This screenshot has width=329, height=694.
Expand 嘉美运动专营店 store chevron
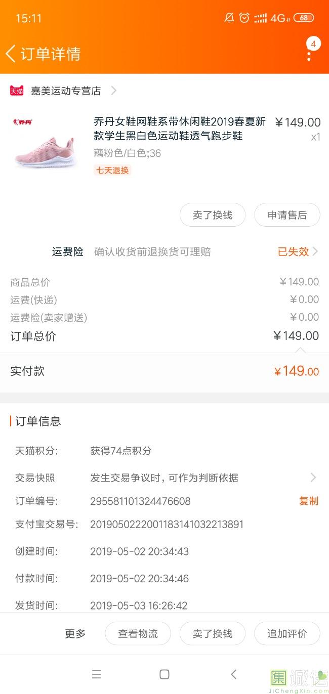pyautogui.click(x=114, y=91)
